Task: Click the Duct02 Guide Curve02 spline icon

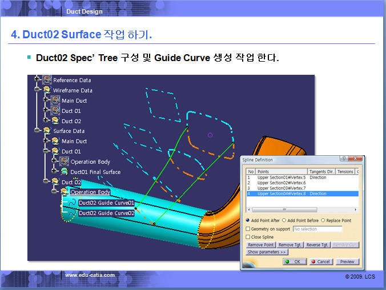Action: 72,213
